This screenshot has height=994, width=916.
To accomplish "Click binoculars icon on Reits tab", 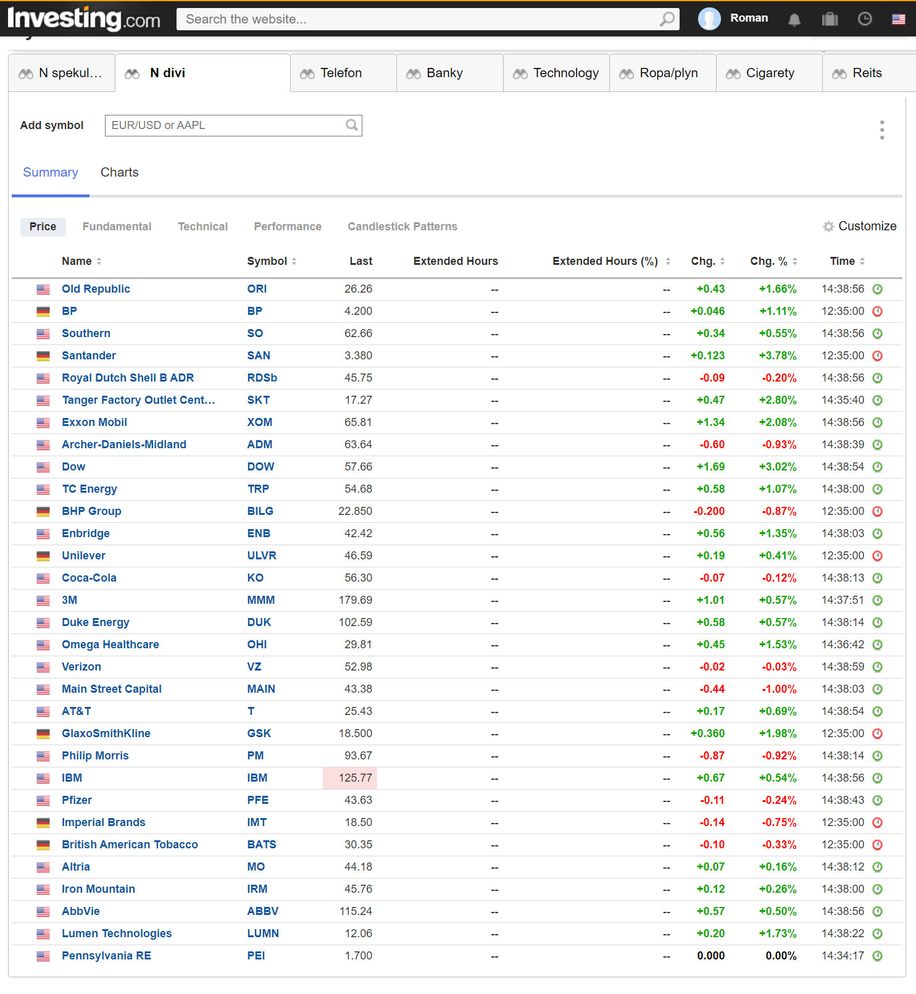I will click(839, 74).
